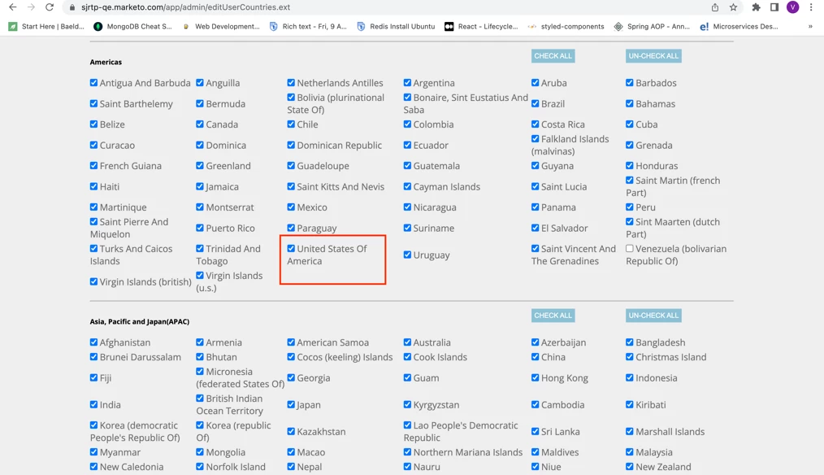
Task: Open the profile avatar V
Action: pos(792,7)
